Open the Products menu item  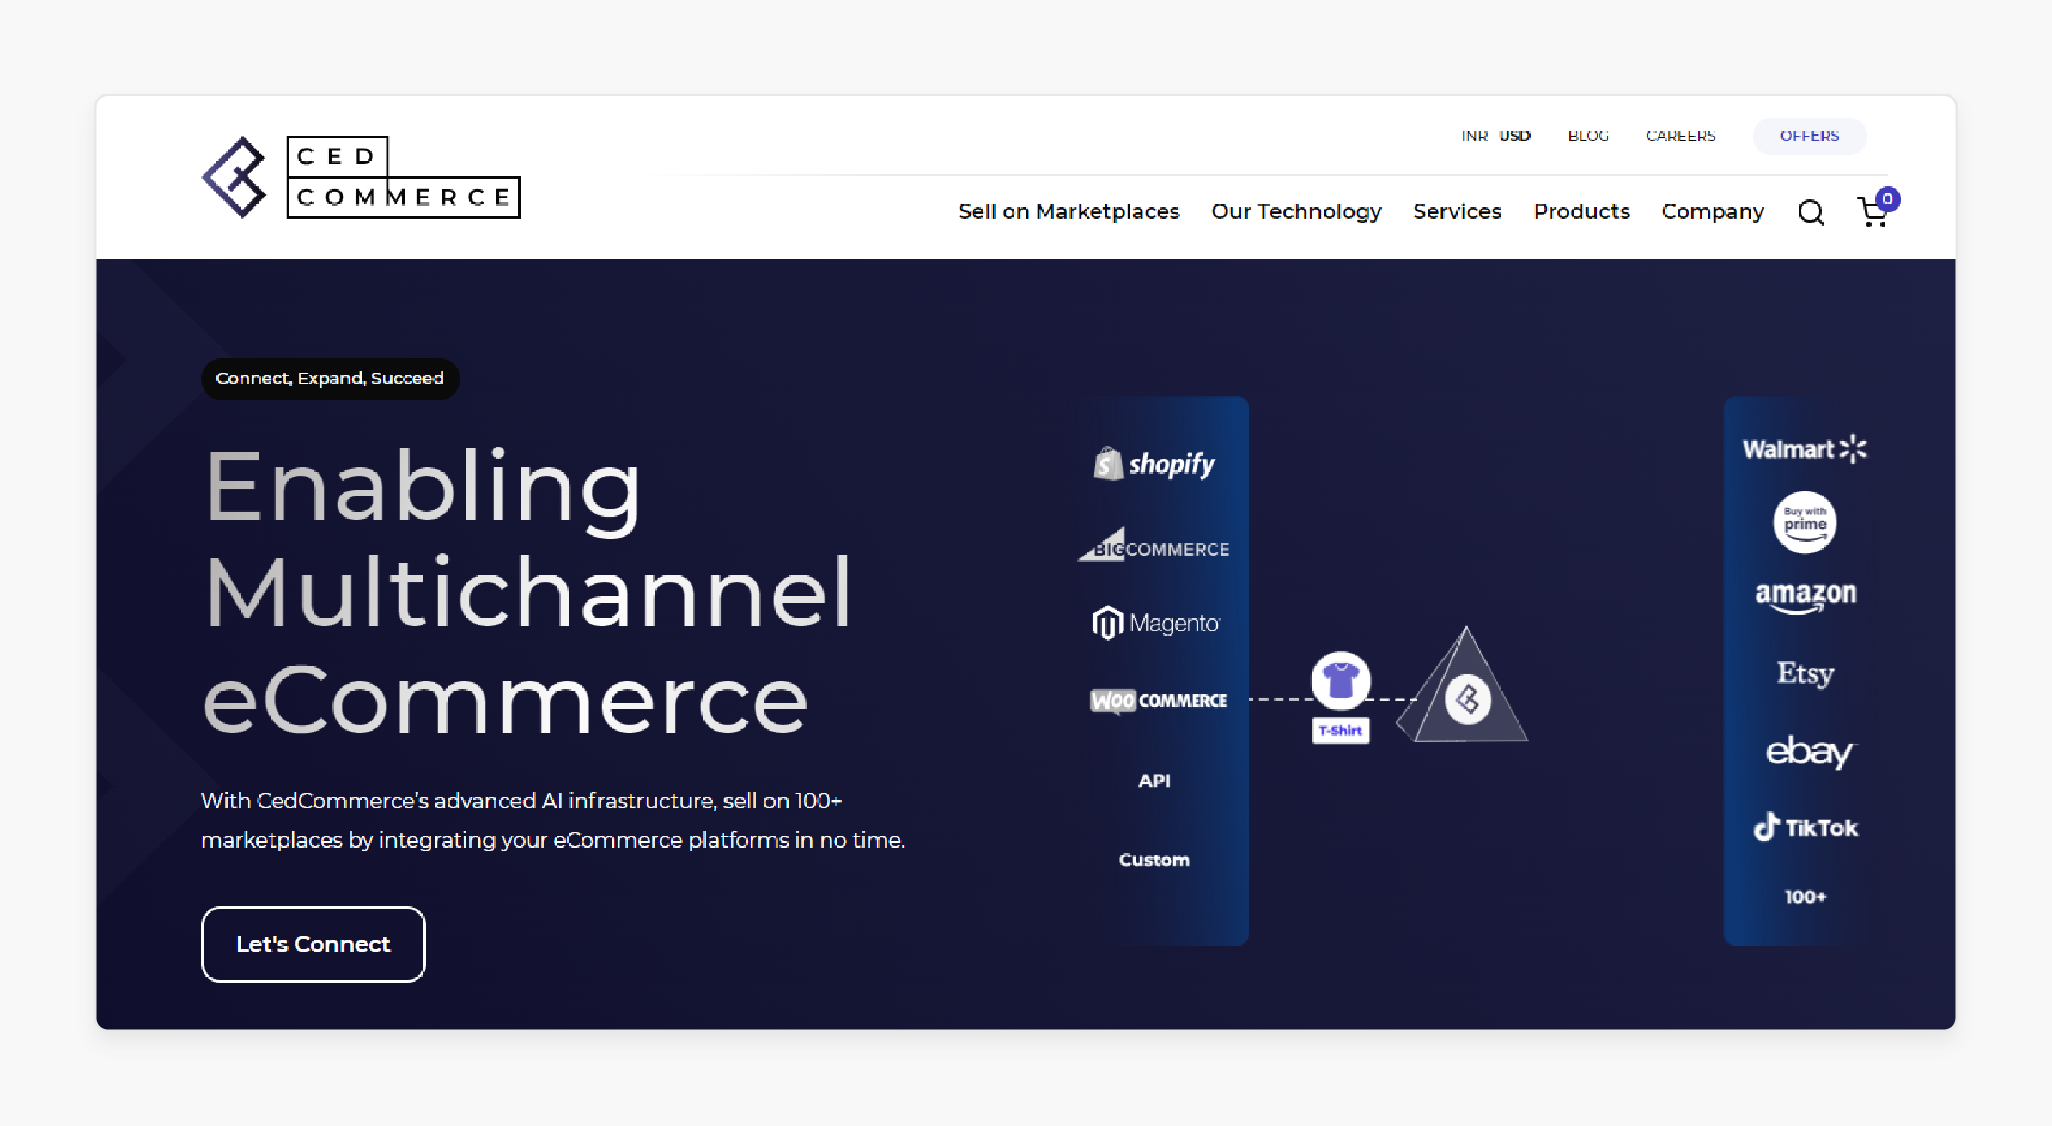click(x=1582, y=210)
